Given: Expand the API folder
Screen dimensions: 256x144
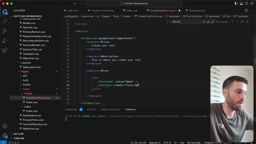Looking at the screenshot, I should click(25, 76).
